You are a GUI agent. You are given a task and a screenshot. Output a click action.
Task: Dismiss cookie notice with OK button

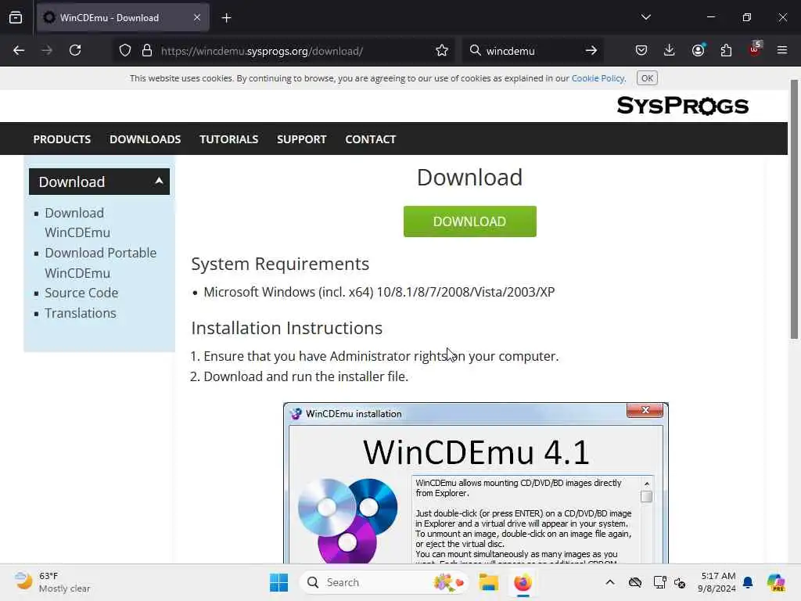click(x=647, y=78)
